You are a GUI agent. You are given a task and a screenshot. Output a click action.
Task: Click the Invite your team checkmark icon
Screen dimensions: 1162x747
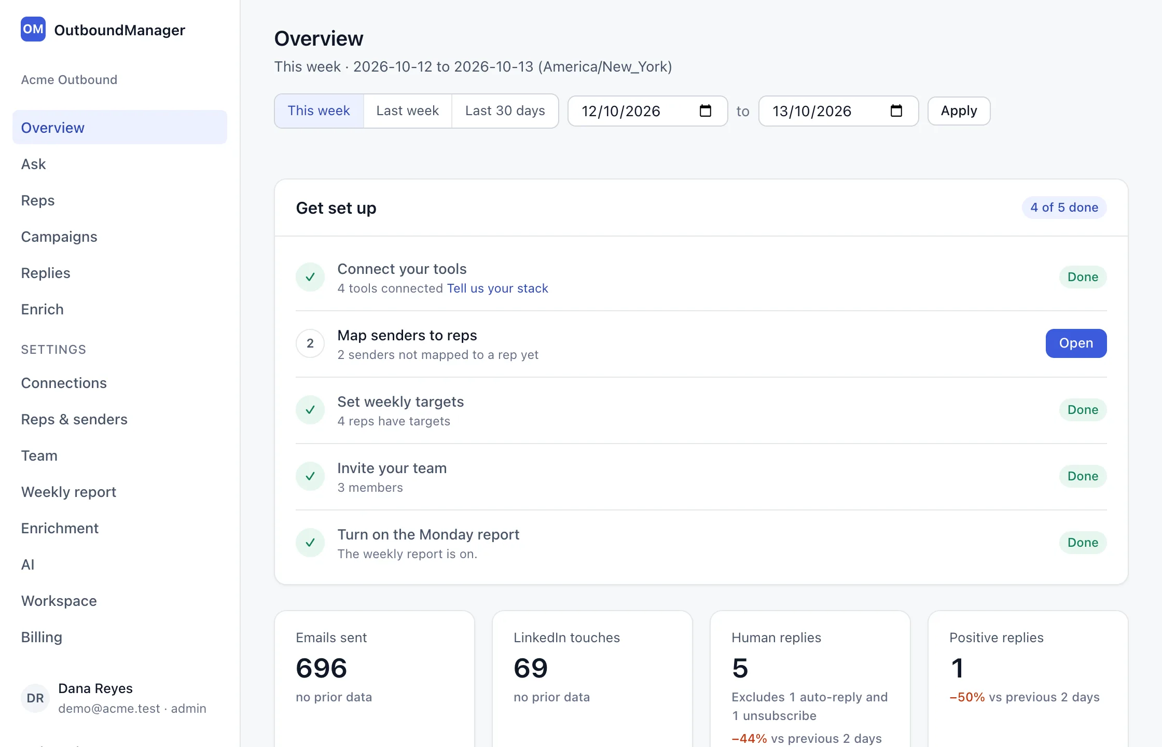click(310, 476)
